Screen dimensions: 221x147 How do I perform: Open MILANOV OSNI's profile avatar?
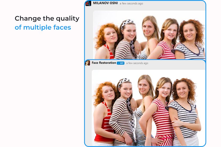click(88, 3)
